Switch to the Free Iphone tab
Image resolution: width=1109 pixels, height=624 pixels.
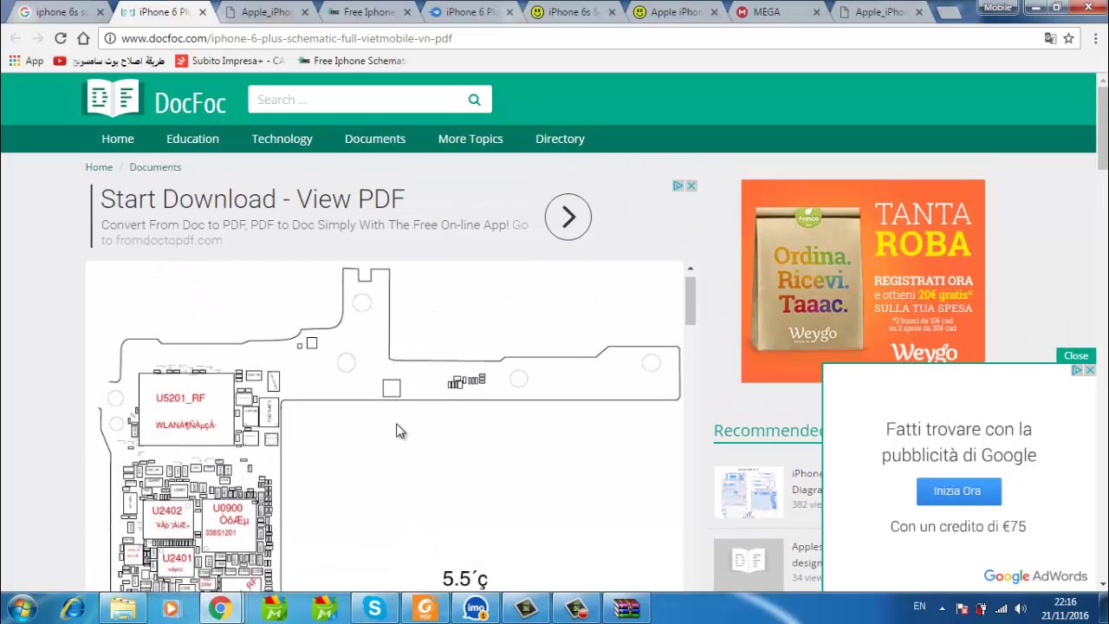[x=369, y=12]
